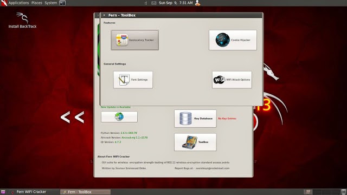The height and width of the screenshot is (195, 347).
Task: Click the Aircrack Version text line
Action: click(124, 138)
